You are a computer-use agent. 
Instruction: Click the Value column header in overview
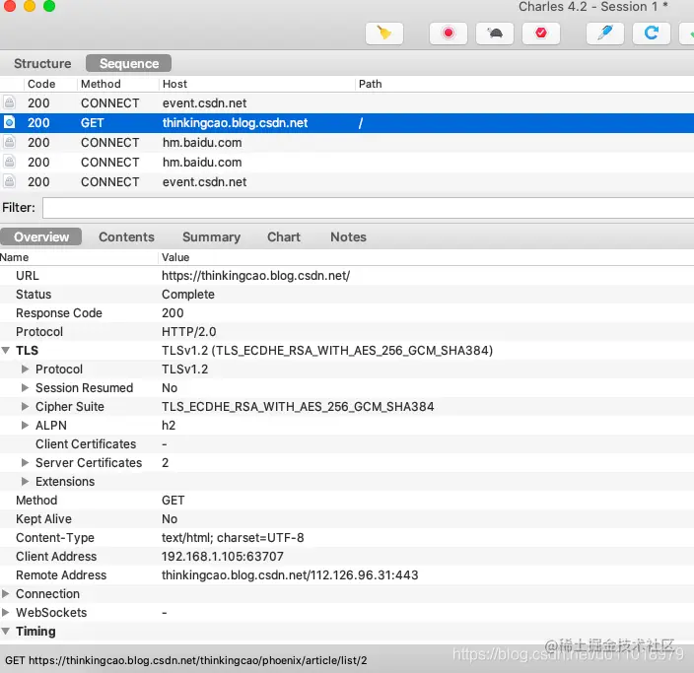click(175, 257)
